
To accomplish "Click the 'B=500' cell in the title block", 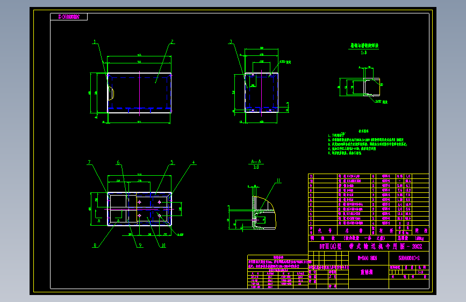I will pos(369,258).
